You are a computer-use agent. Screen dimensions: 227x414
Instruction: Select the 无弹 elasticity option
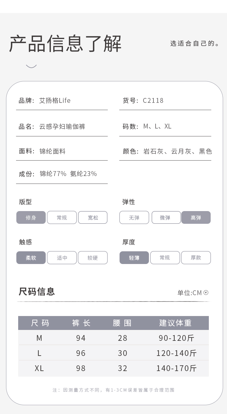coord(134,217)
